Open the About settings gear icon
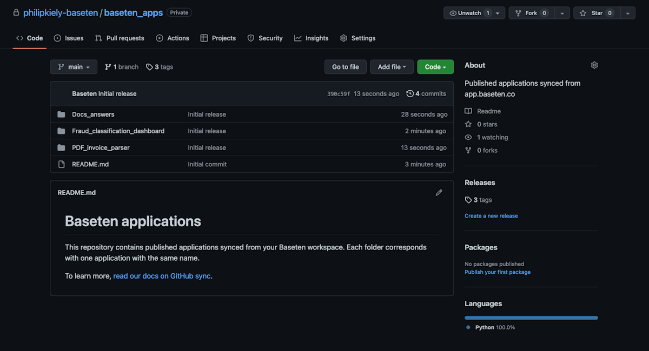This screenshot has height=351, width=649. point(594,65)
